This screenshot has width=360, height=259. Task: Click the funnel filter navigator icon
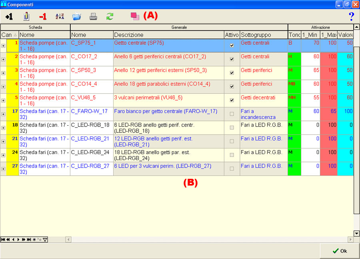pyautogui.click(x=45, y=239)
